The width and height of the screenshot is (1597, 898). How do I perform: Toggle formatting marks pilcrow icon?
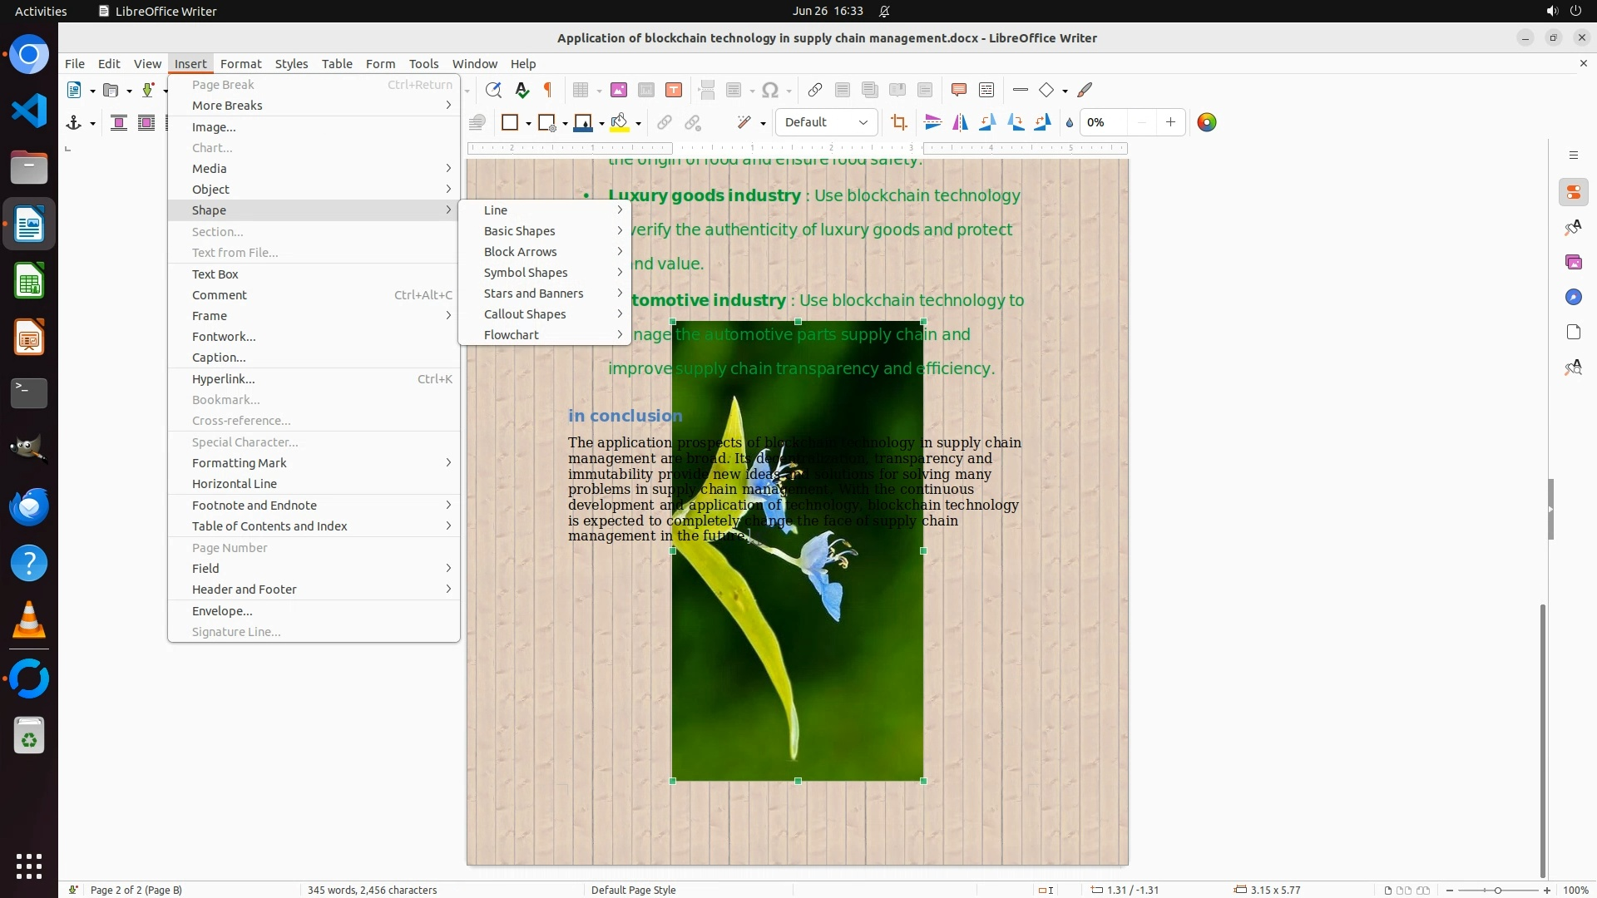548,90
